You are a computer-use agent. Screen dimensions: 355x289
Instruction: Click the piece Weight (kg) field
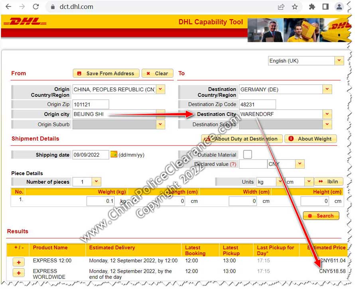pos(101,201)
